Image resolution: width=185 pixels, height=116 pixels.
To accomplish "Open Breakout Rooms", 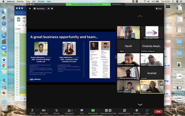I will pyautogui.click(x=124, y=111).
